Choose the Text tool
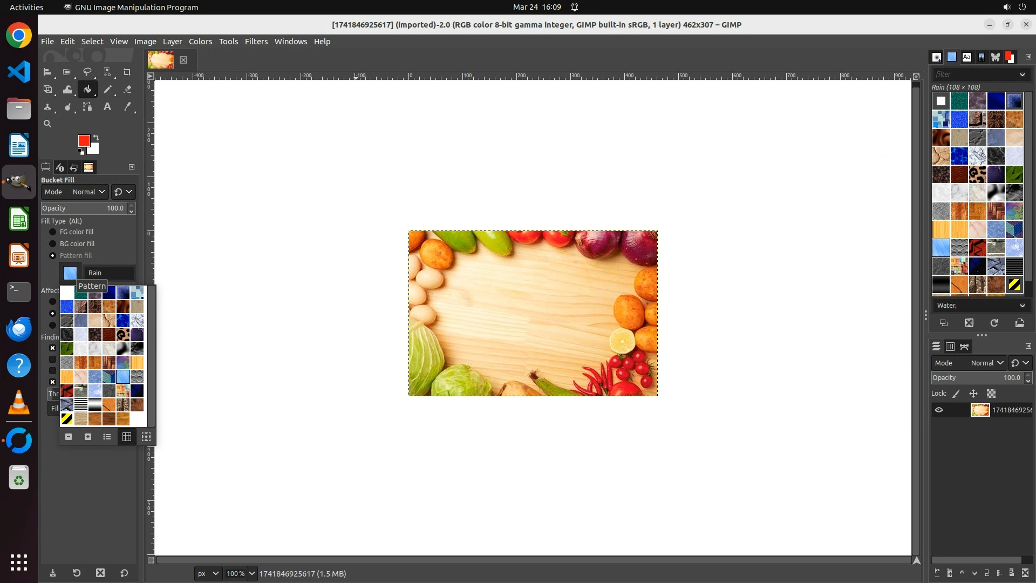The width and height of the screenshot is (1036, 583). click(x=107, y=107)
